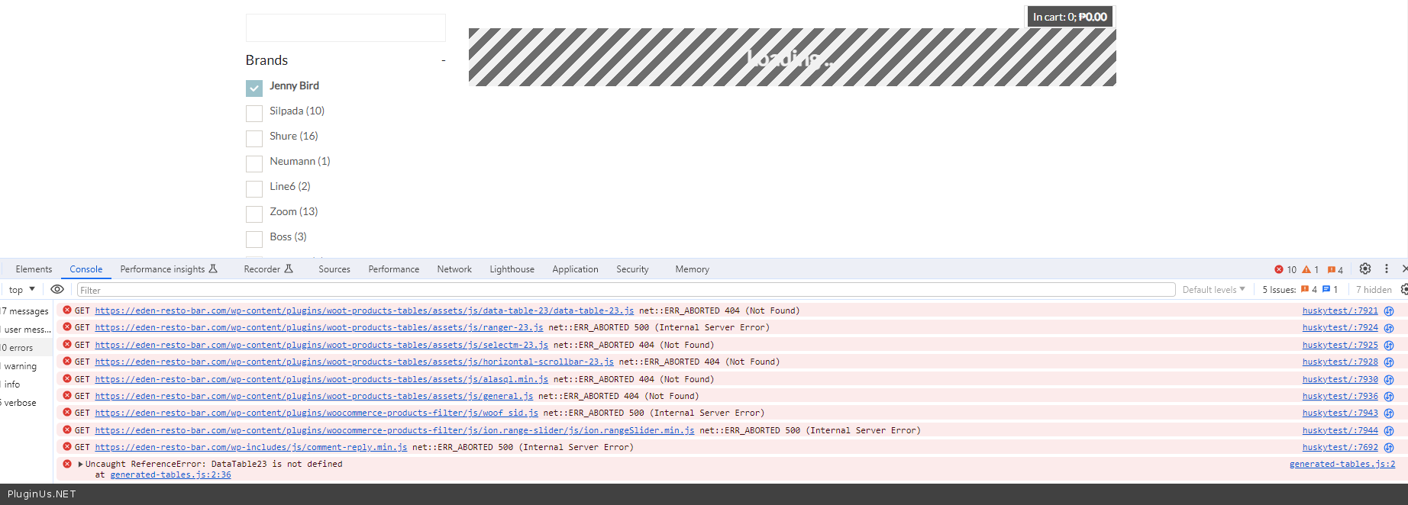Image resolution: width=1408 pixels, height=505 pixels.
Task: Uncheck the Jenny Bird brand checkbox
Action: [x=254, y=88]
